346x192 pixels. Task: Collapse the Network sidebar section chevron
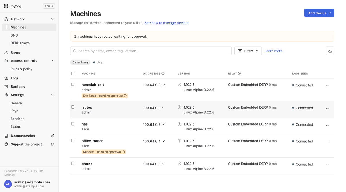pos(52,19)
